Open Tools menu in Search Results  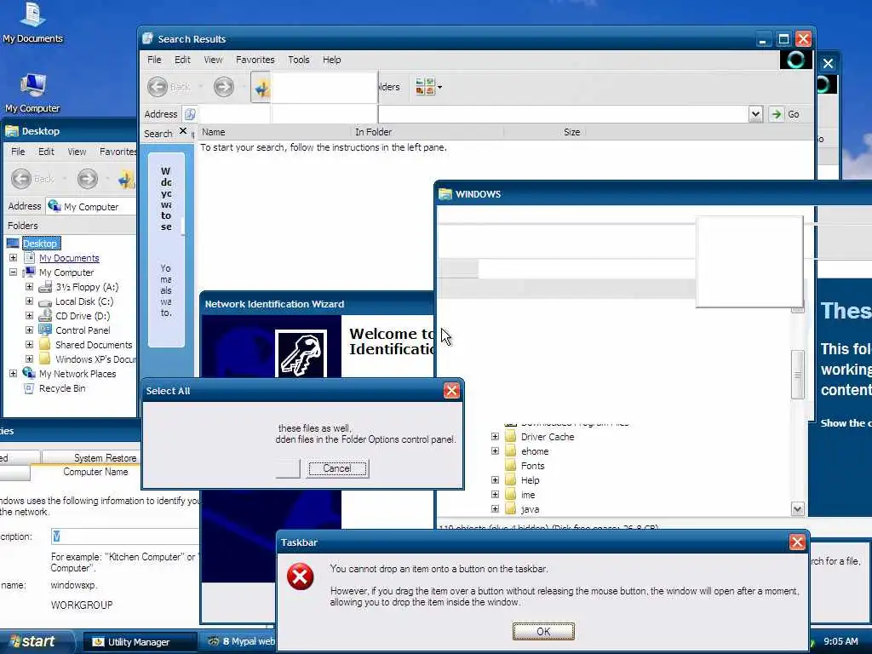pos(299,60)
